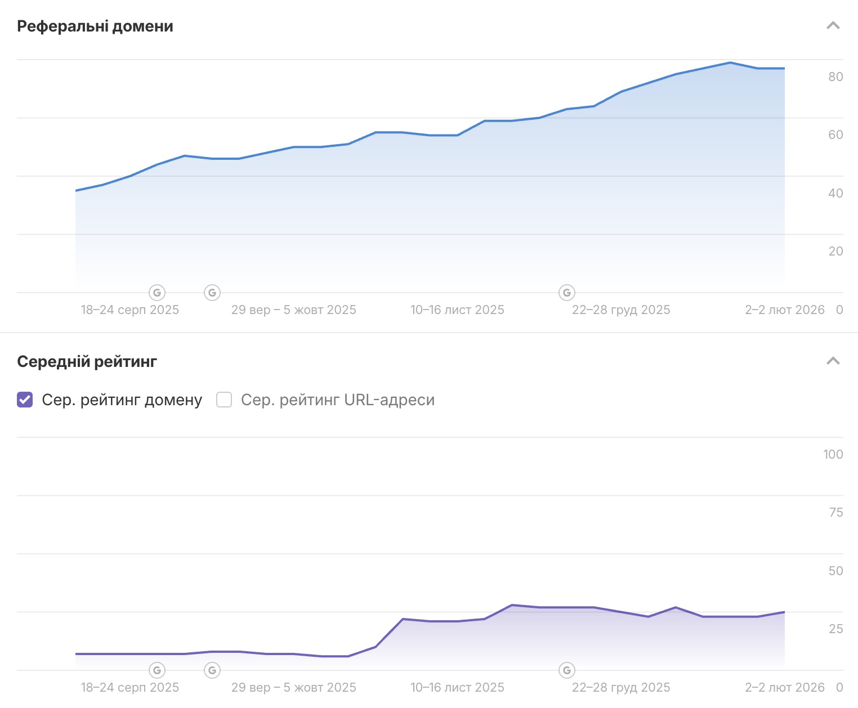Click the highest point of the purple rating line
The width and height of the screenshot is (858, 708).
512,605
